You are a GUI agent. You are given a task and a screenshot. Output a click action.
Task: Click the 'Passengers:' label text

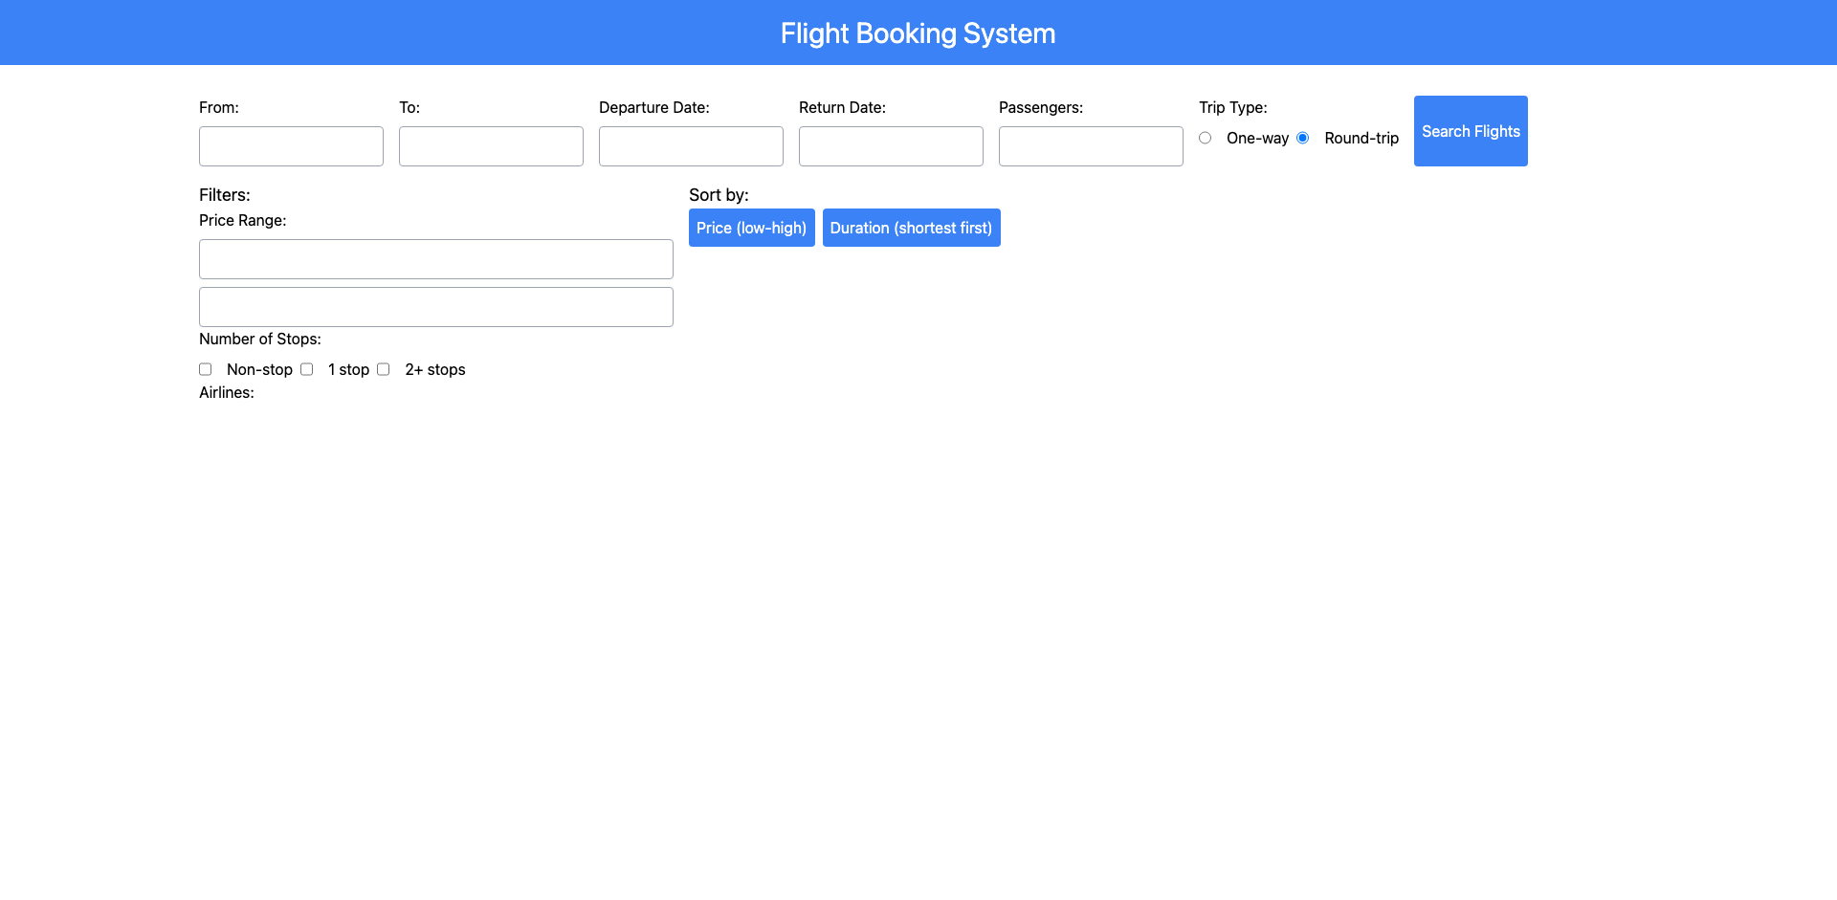1040,107
